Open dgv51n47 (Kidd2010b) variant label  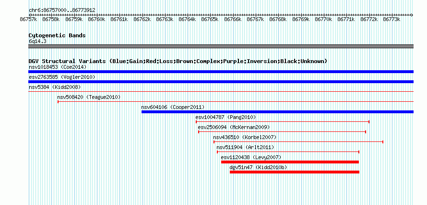coord(259,167)
